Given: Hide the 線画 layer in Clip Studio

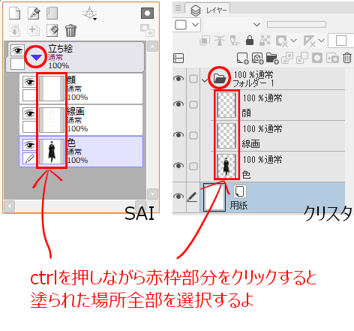Looking at the screenshot, I should tap(178, 135).
